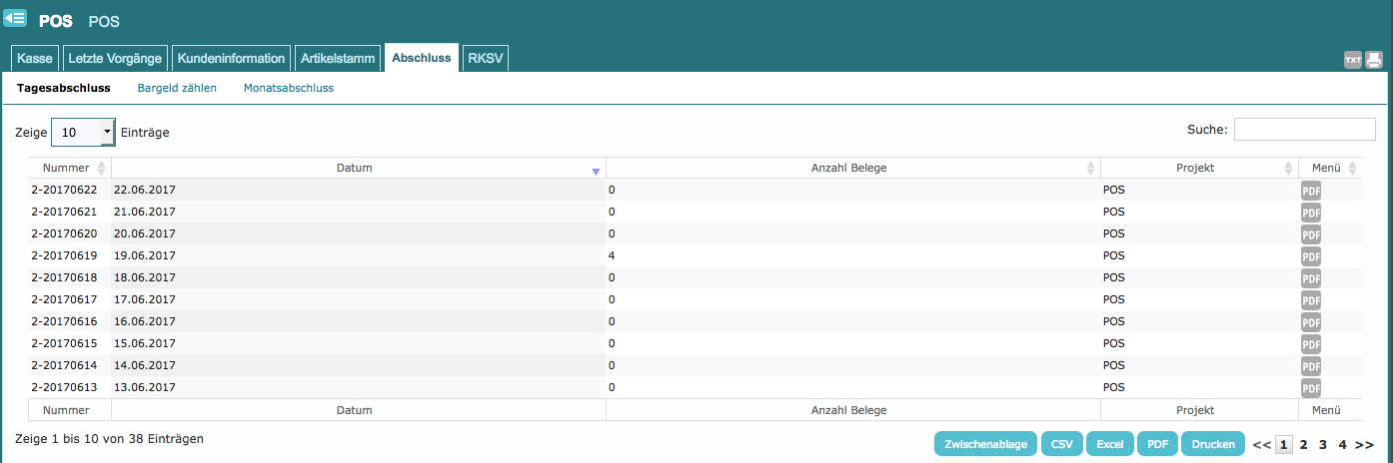
Task: Go to page 3 of results
Action: pos(1322,444)
